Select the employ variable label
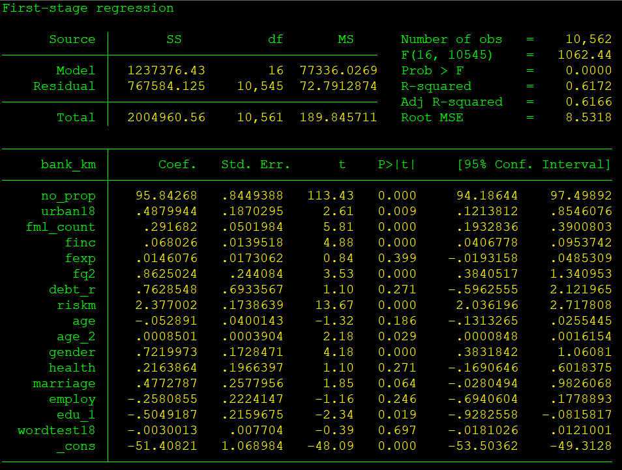Screen dimensions: 622x470 pos(72,400)
